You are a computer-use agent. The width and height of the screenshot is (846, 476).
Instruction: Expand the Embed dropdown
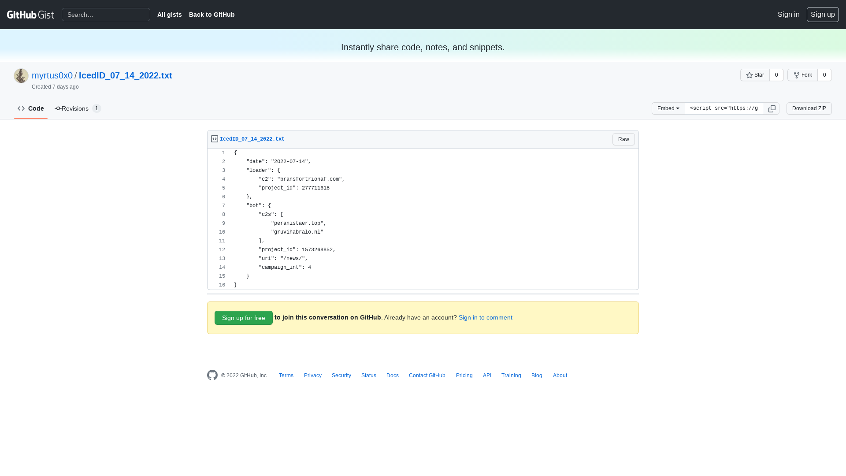pos(668,108)
